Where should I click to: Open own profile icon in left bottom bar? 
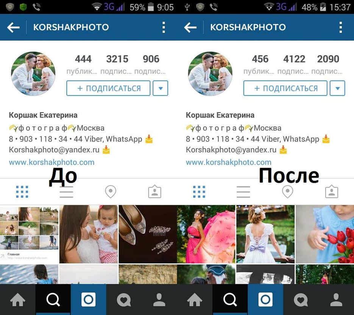point(159,299)
